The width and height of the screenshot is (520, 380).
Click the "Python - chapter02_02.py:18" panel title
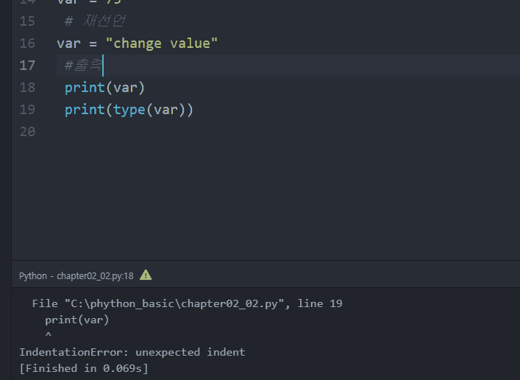(76, 275)
